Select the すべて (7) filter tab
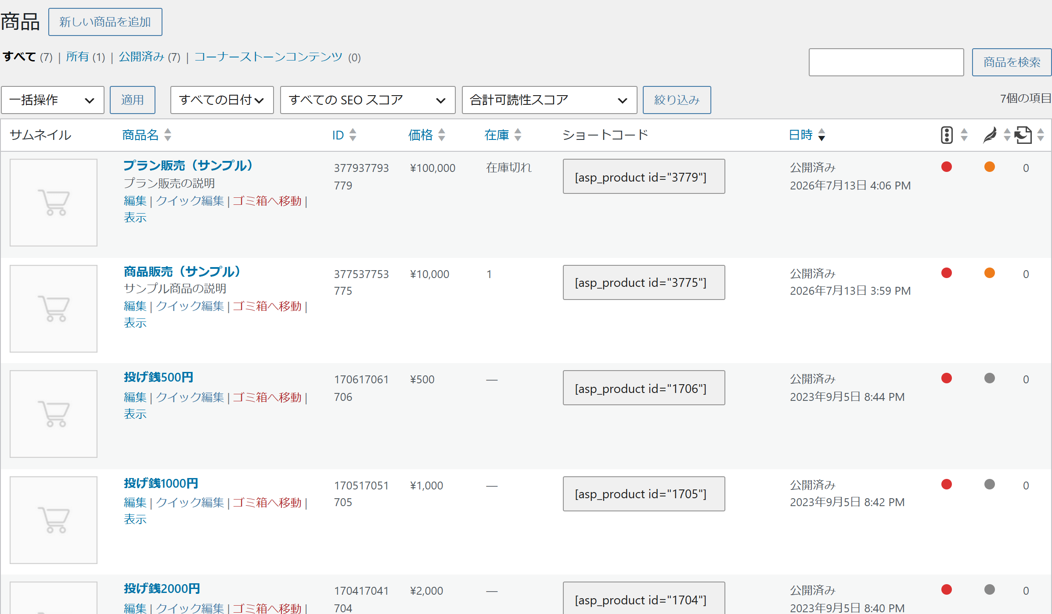 coord(28,57)
